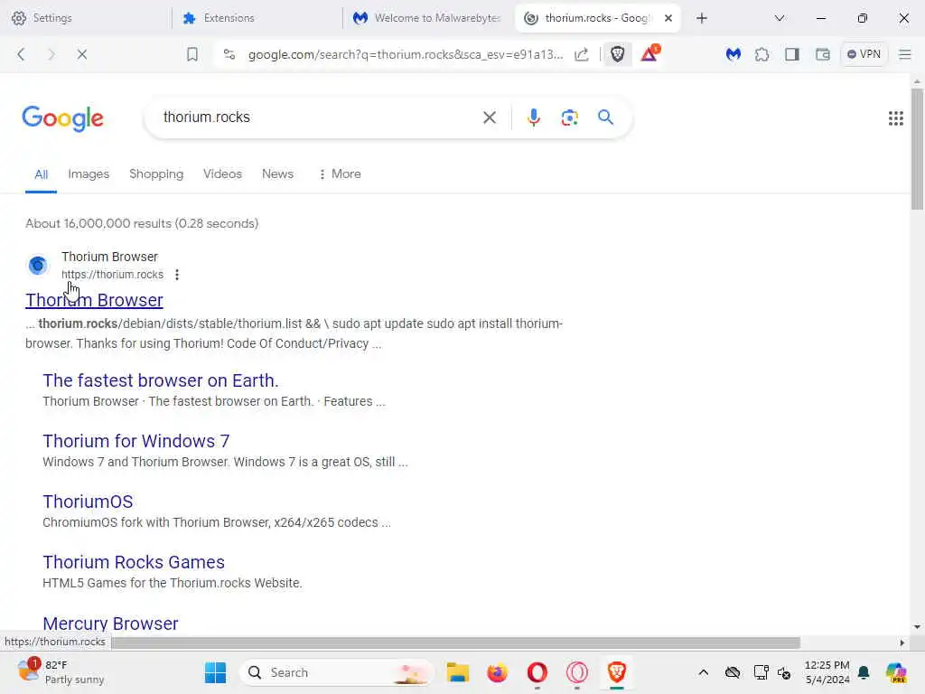Open Brave Wallet icon
The height and width of the screenshot is (694, 925).
coord(822,54)
